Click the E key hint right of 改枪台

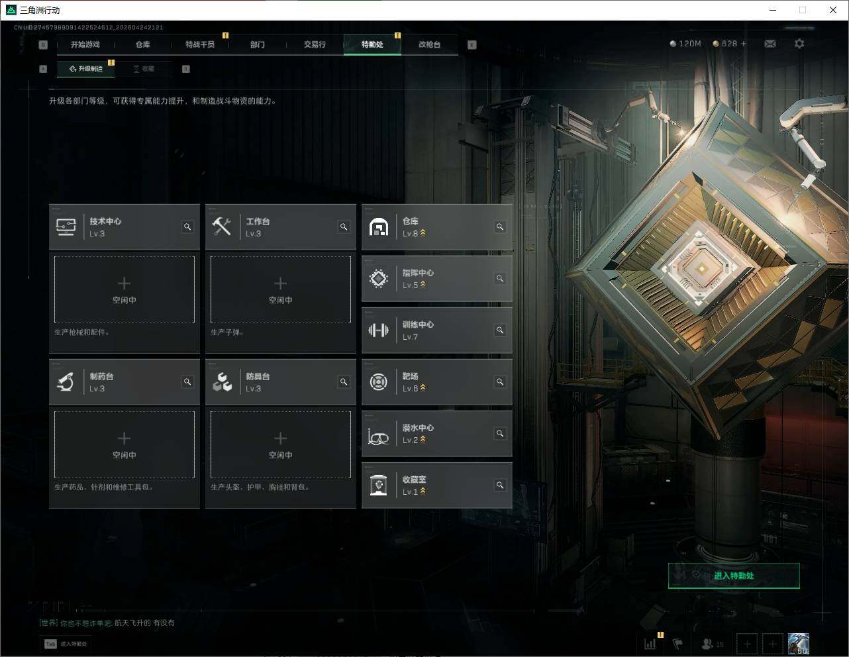472,45
